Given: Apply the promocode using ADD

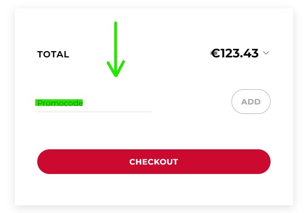Looking at the screenshot, I should [251, 102].
